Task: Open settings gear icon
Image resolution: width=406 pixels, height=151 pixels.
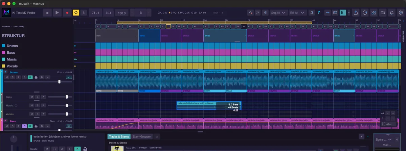Action: tap(401, 13)
